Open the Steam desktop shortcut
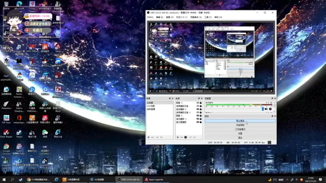 point(19,134)
